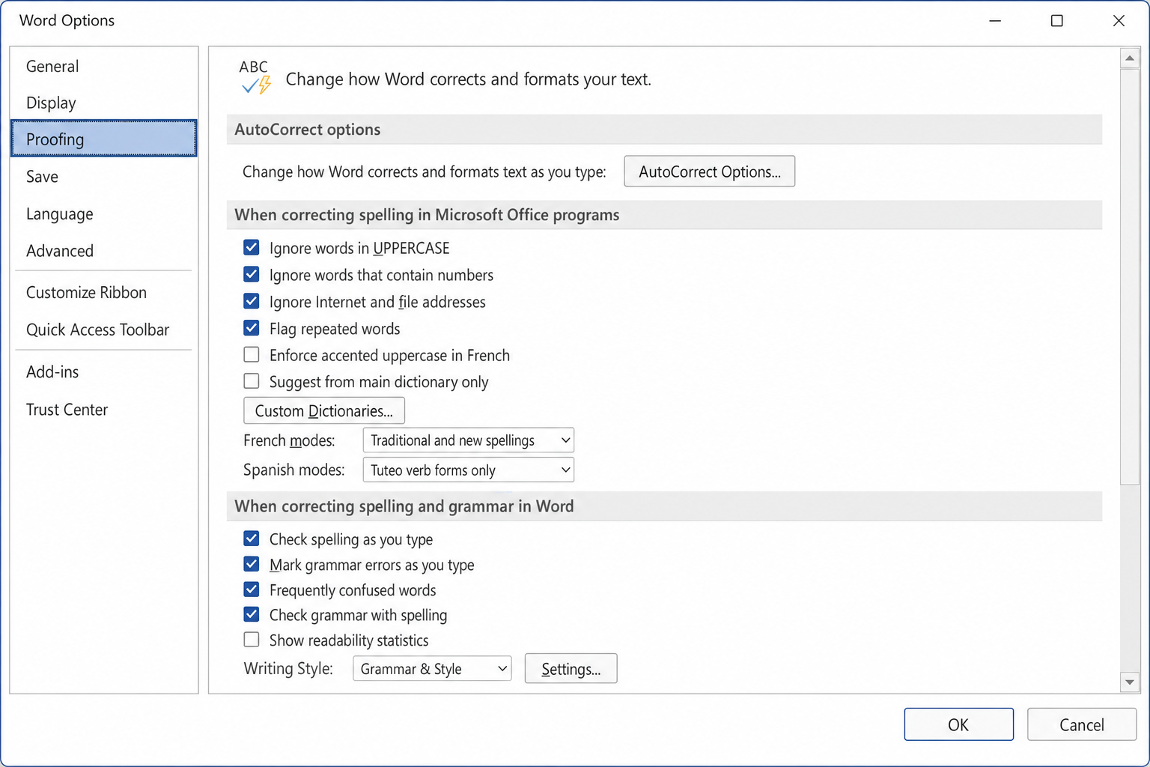Click 'Change how Word corrects and formats your text' heading

click(x=469, y=79)
